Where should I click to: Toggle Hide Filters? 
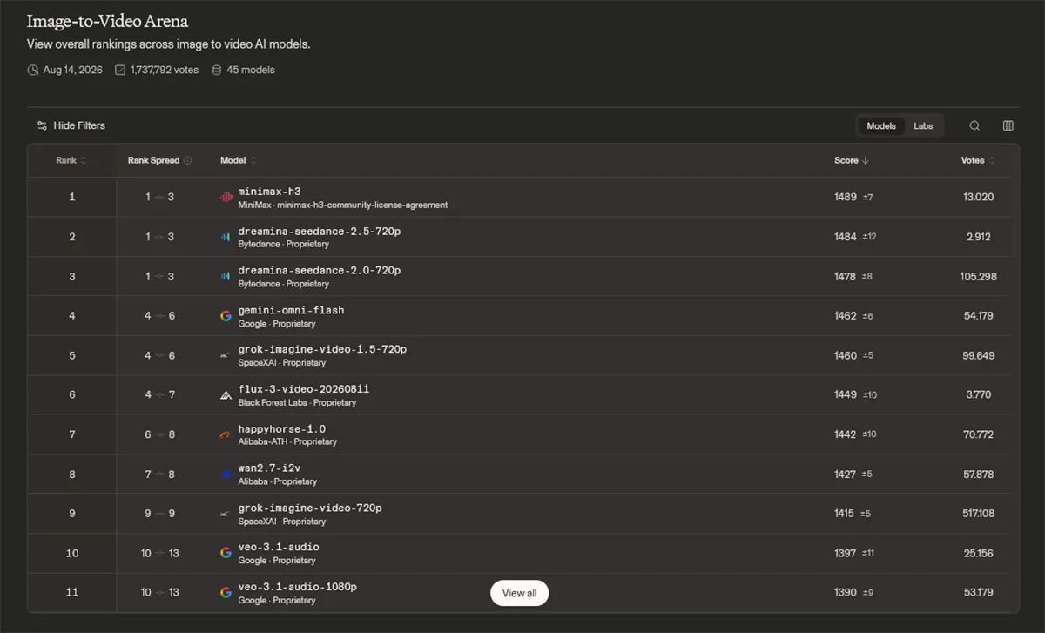pyautogui.click(x=71, y=125)
